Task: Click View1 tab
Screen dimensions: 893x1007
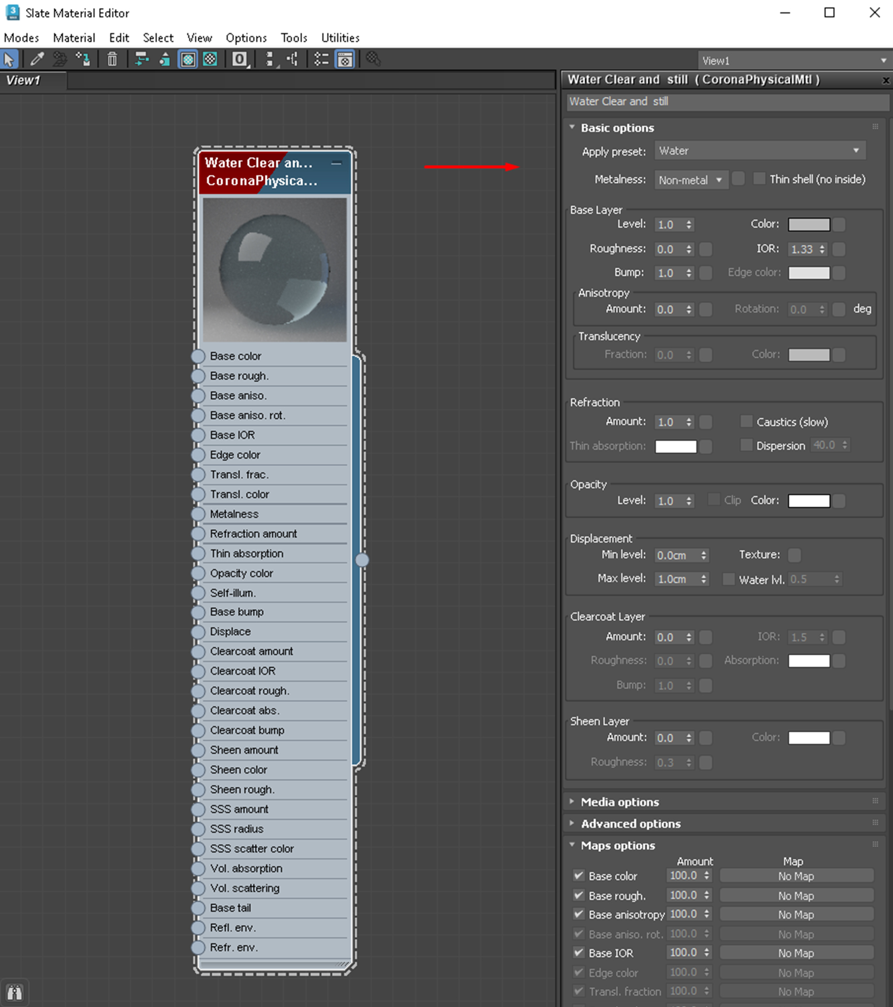Action: [x=33, y=80]
